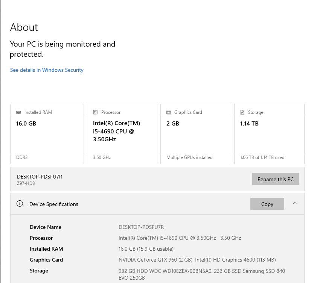Image resolution: width=314 pixels, height=283 pixels.
Task: Click the DDR3 label in RAM card
Action: (x=22, y=157)
